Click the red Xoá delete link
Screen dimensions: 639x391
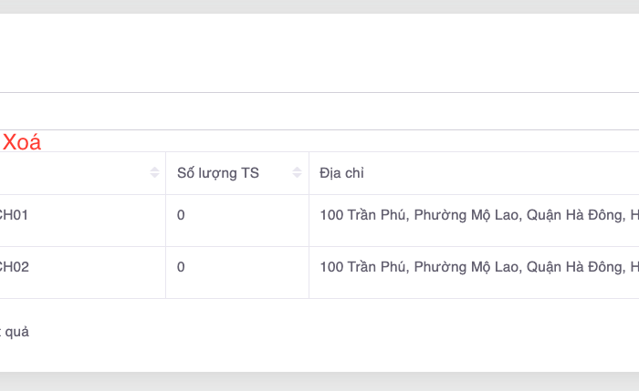click(x=22, y=143)
